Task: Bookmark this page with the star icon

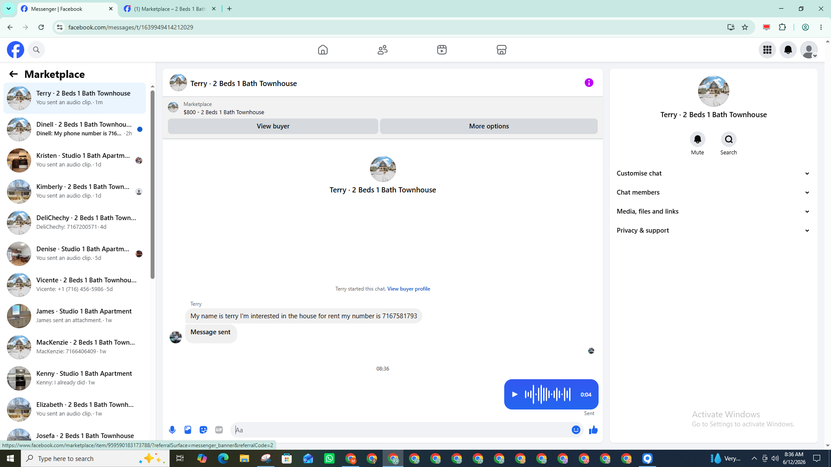Action: click(x=745, y=27)
